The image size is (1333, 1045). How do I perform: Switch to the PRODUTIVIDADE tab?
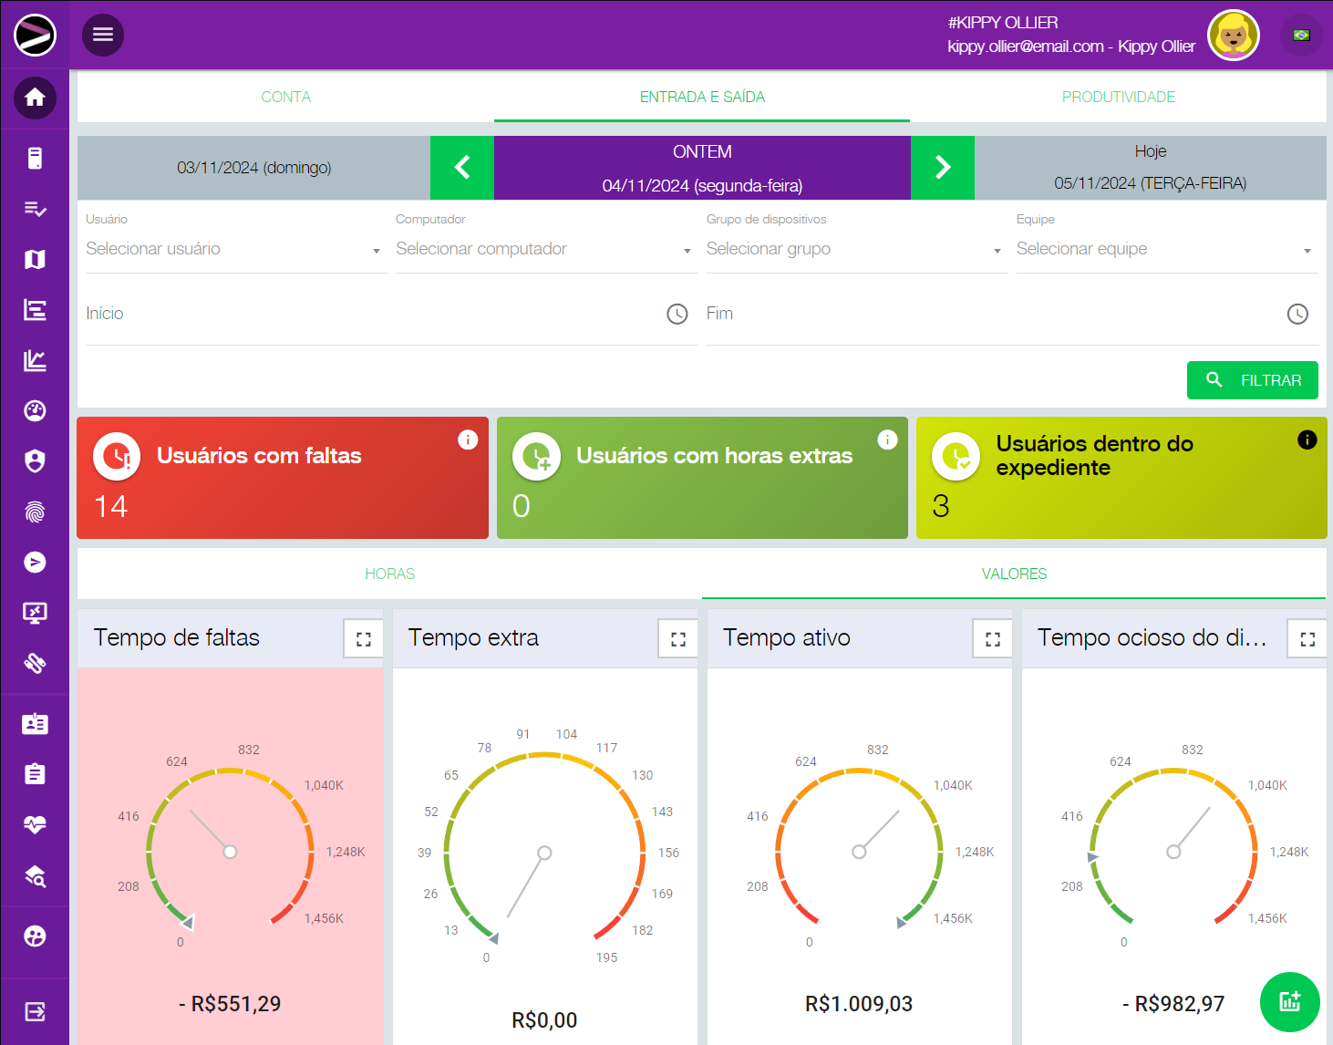tap(1118, 97)
